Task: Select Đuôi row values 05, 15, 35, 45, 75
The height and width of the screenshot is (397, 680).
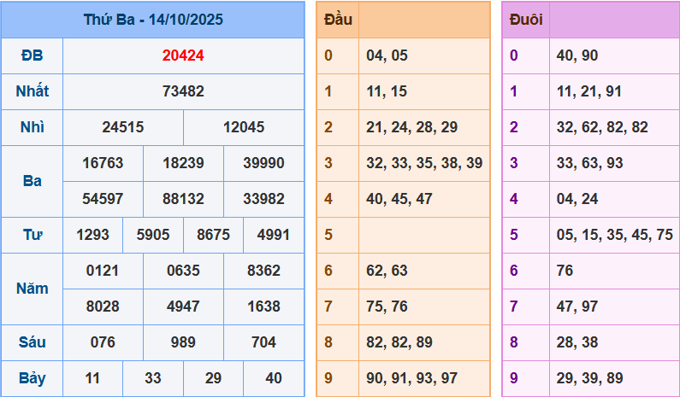Action: tap(614, 235)
